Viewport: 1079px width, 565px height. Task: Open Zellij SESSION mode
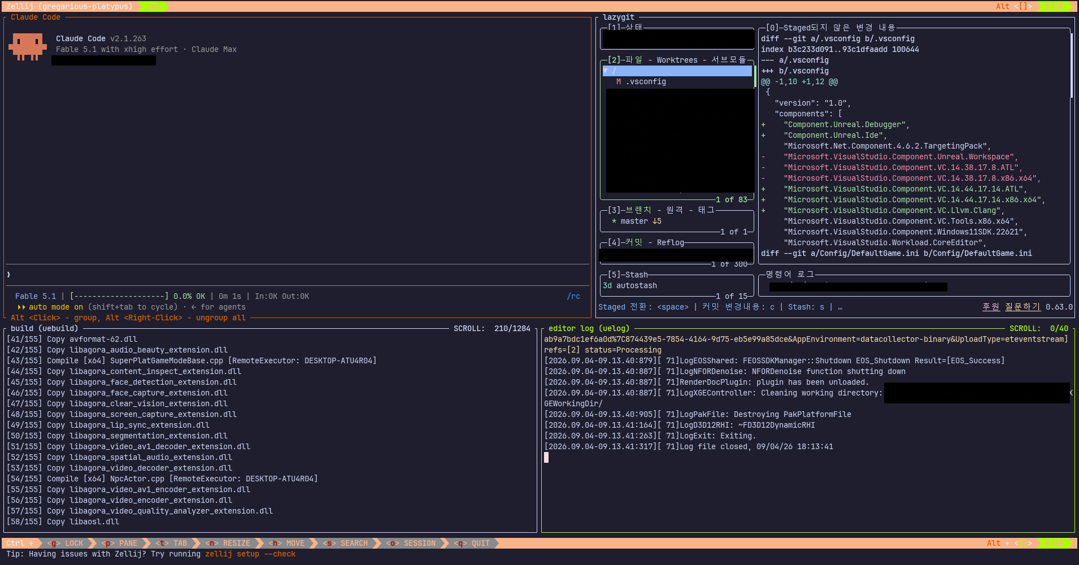pos(411,544)
